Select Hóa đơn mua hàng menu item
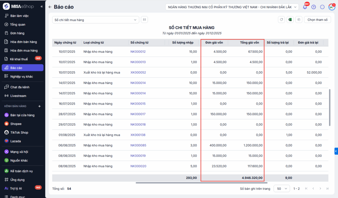The image size is (338, 198). click(24, 51)
